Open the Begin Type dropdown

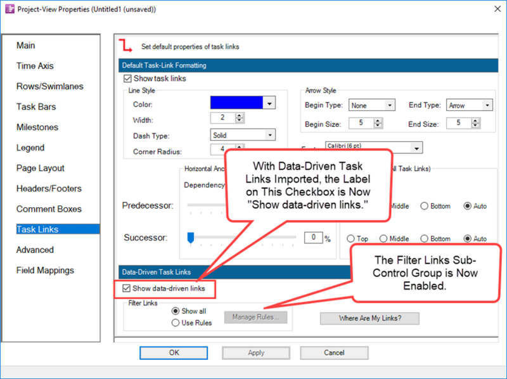[390, 105]
